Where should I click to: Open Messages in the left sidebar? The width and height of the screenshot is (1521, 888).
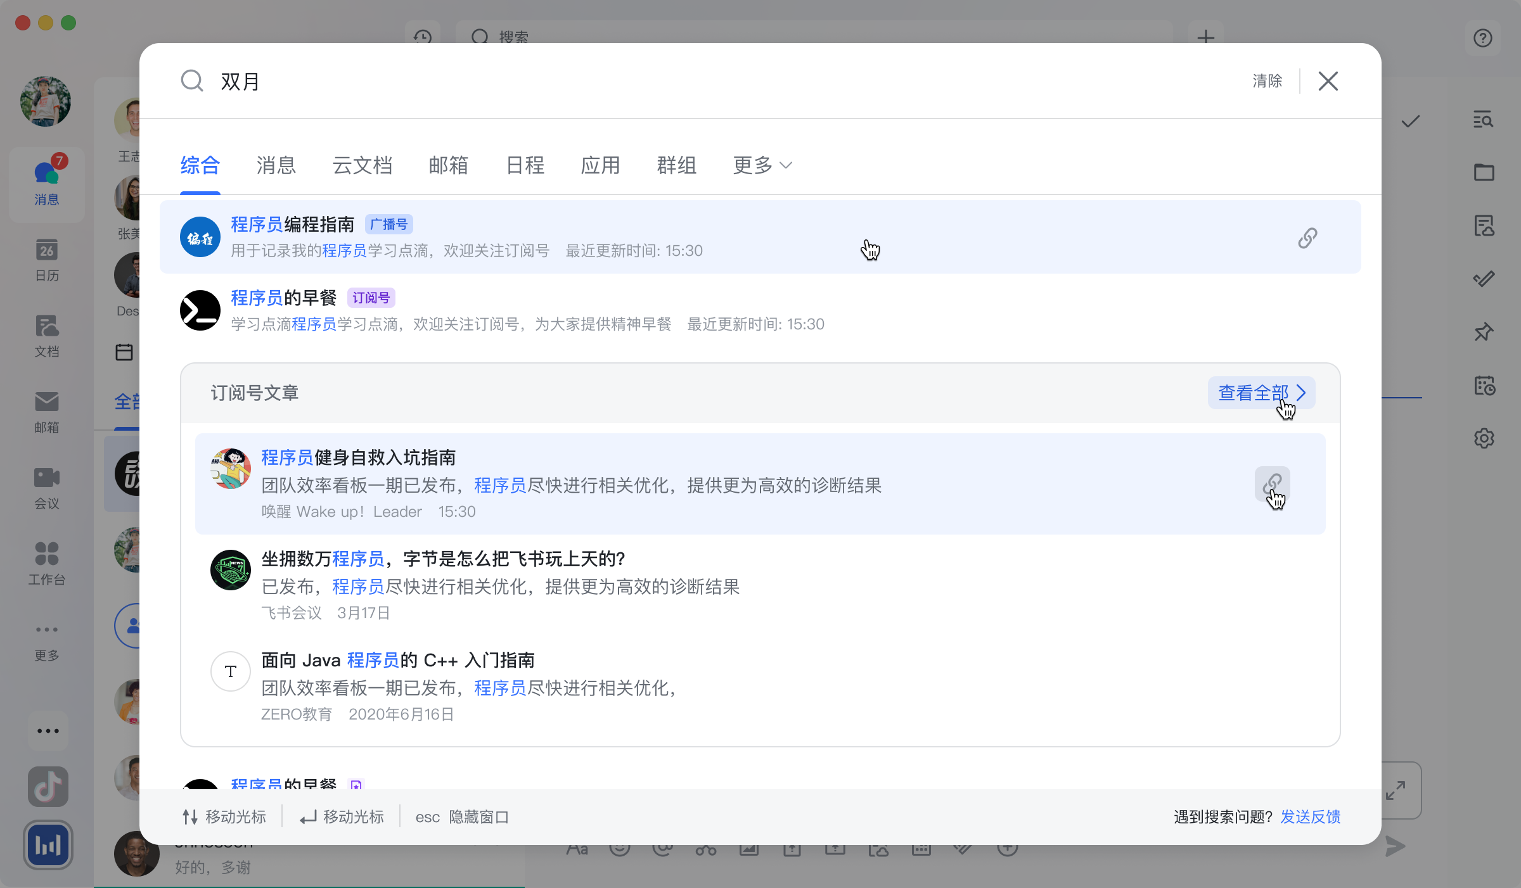(47, 184)
